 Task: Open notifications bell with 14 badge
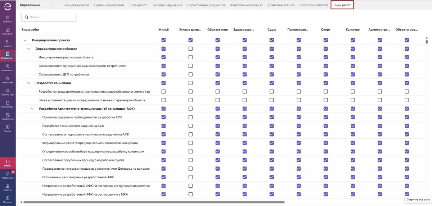[8, 175]
